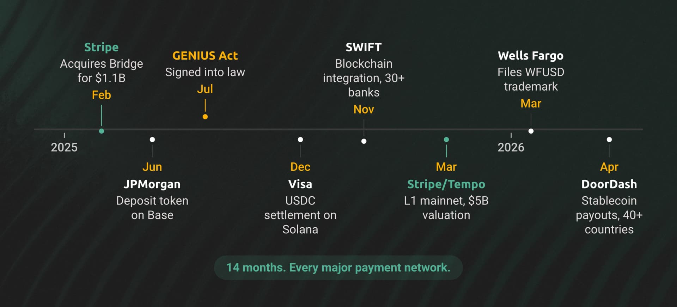Click the Stripe/Tempo heading
This screenshot has height=307, width=677.
[446, 184]
